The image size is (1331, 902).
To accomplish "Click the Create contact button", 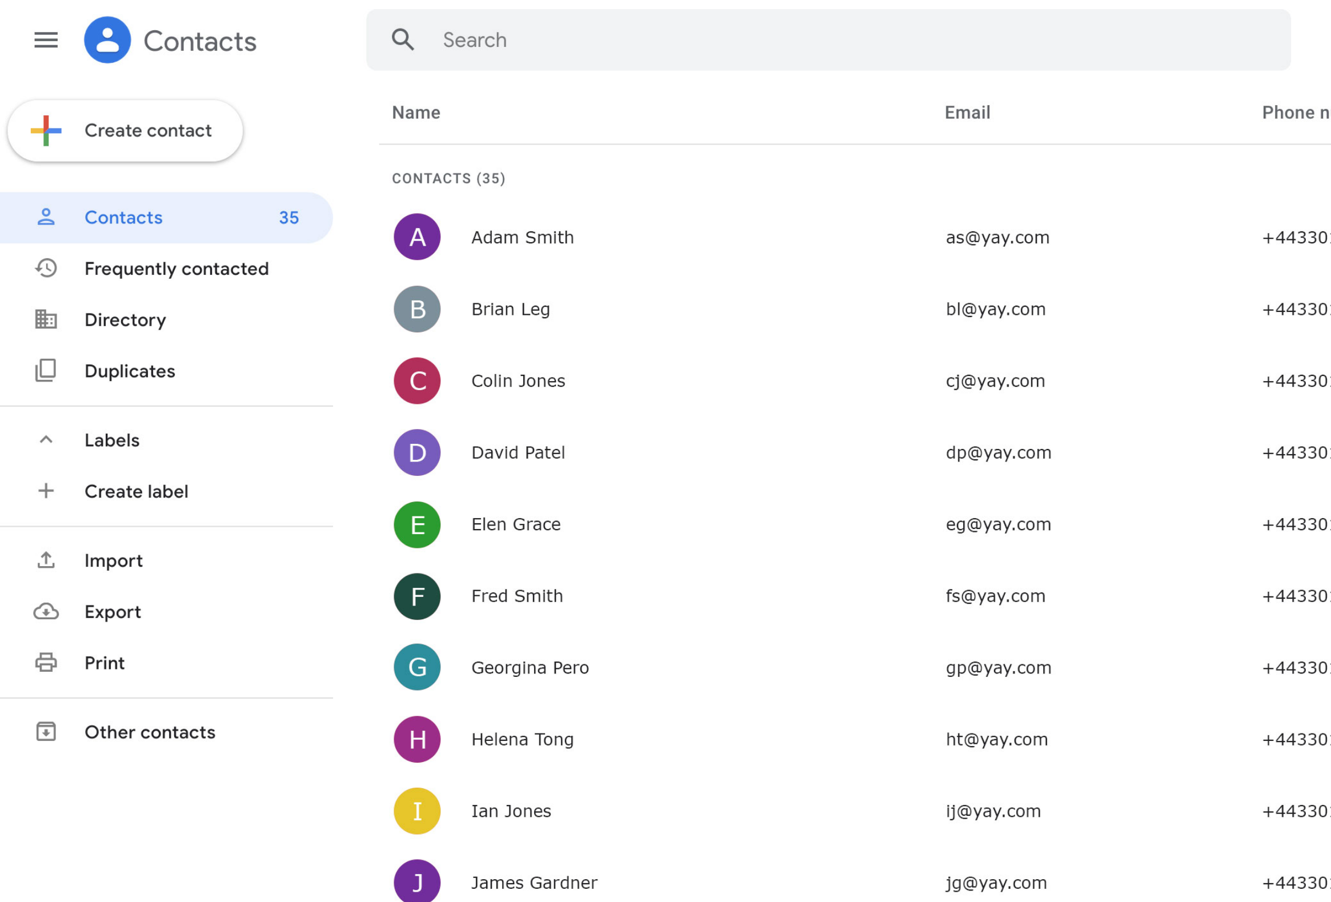I will pos(126,130).
